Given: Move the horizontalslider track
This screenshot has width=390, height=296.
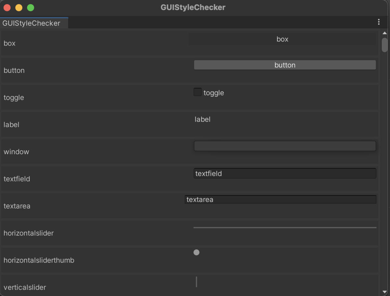Looking at the screenshot, I should 285,228.
